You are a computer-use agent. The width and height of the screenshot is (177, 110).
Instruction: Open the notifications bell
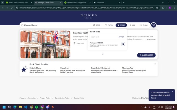point(174,107)
